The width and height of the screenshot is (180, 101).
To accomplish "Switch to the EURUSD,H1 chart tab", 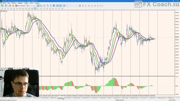I will [4, 98].
